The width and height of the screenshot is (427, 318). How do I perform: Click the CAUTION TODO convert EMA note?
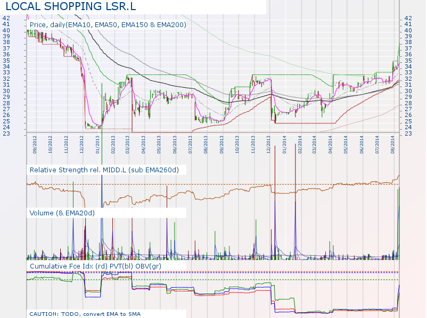[85, 314]
